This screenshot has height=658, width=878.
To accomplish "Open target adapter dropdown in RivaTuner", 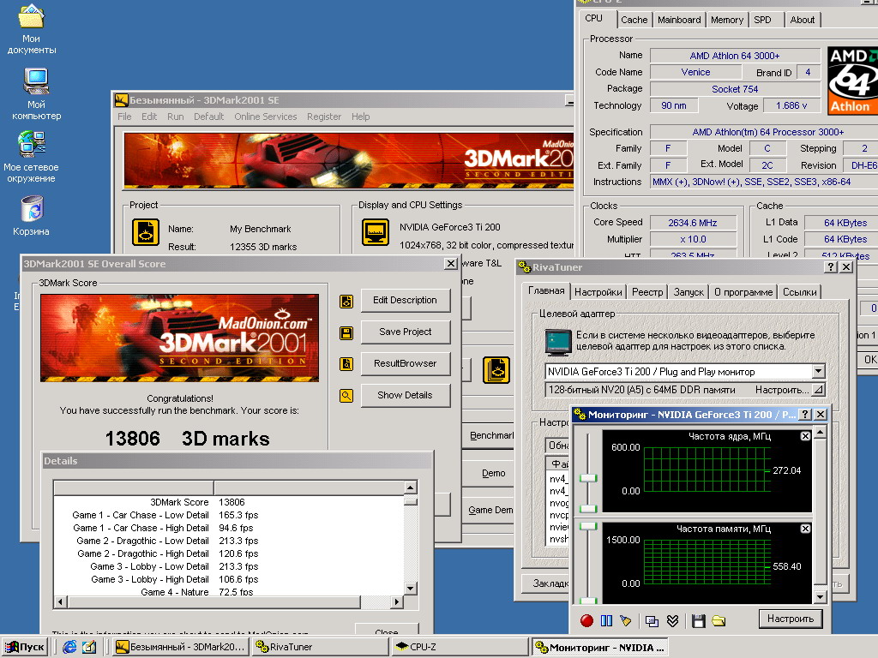I will [818, 371].
